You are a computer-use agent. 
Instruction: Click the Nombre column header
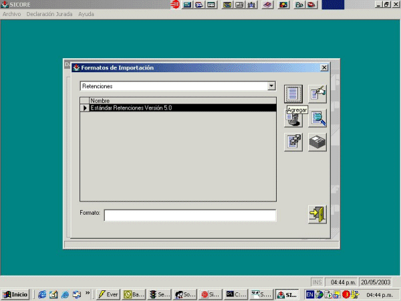[x=100, y=101]
